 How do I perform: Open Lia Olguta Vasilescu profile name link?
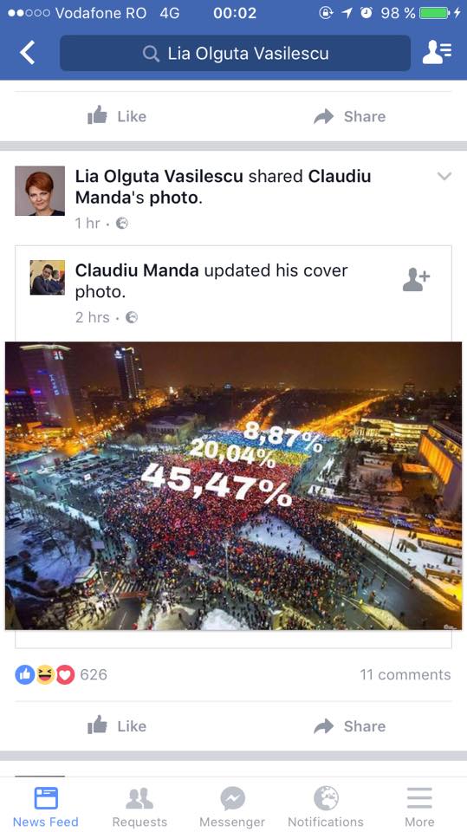click(x=159, y=176)
